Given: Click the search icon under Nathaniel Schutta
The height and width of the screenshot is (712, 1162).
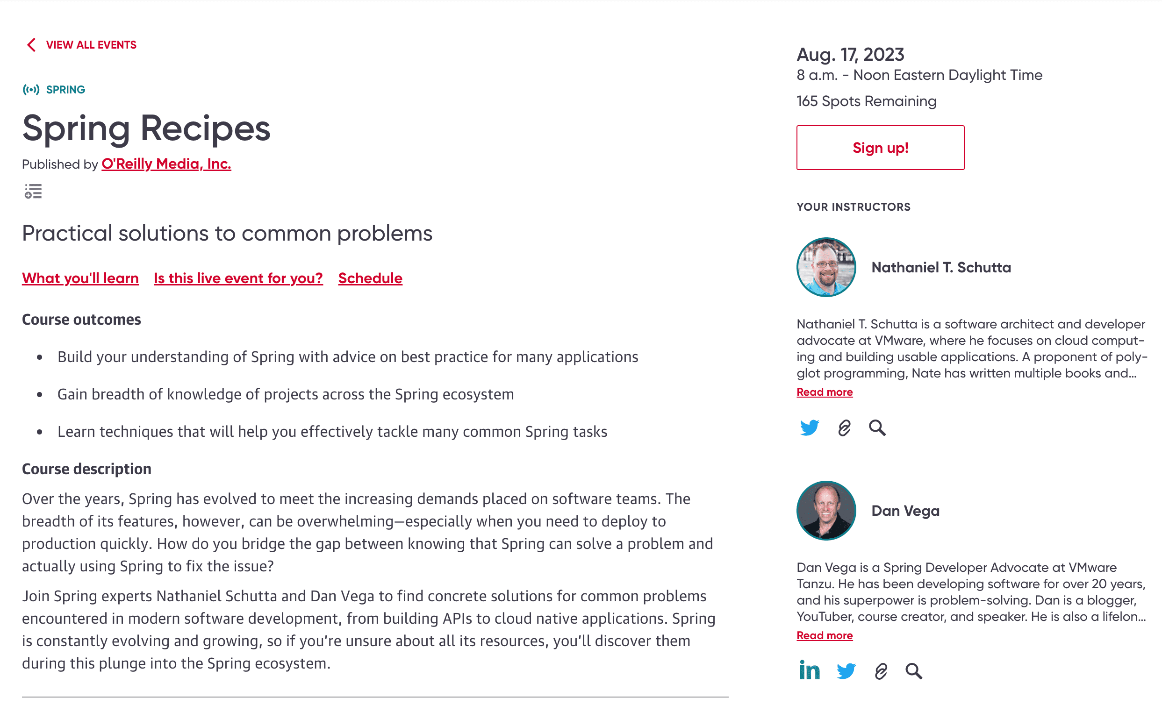Looking at the screenshot, I should tap(877, 428).
